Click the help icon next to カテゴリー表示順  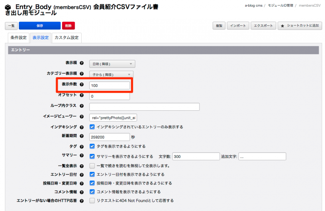[82, 74]
